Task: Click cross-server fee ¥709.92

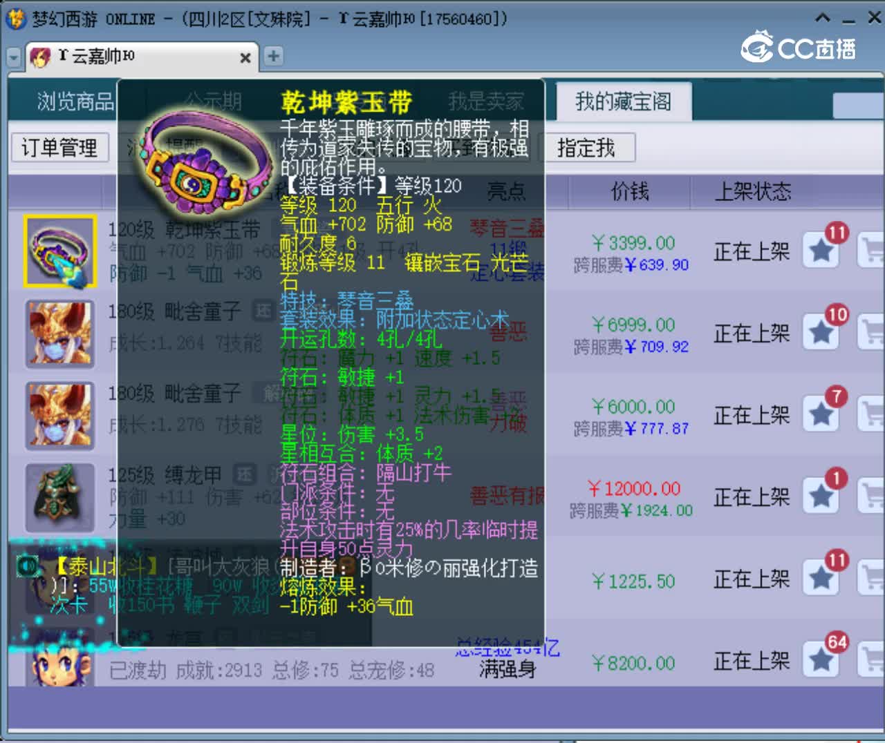Action: 656,347
